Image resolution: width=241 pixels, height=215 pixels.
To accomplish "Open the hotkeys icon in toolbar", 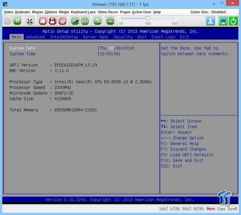I will tap(110, 21).
